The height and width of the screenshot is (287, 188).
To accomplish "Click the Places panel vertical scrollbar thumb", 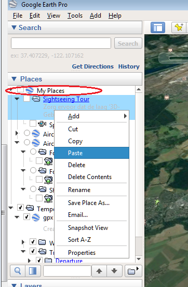I will [139, 245].
